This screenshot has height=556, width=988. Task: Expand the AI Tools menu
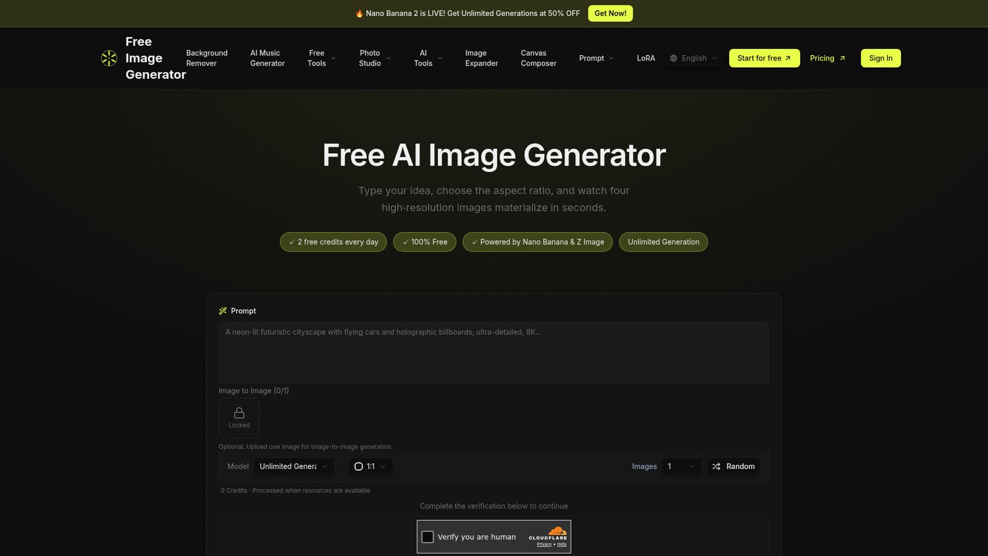(428, 58)
